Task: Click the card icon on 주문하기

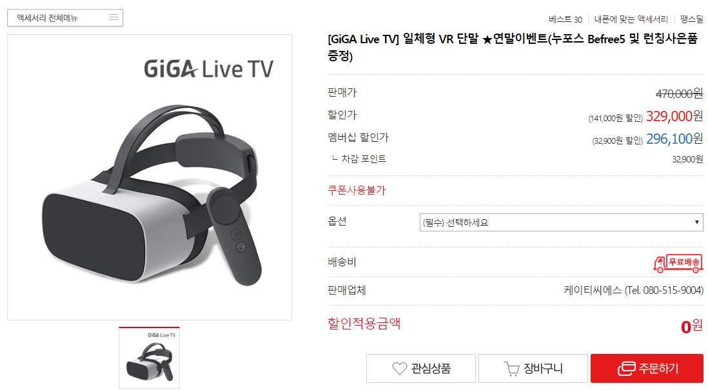Action: pyautogui.click(x=626, y=368)
